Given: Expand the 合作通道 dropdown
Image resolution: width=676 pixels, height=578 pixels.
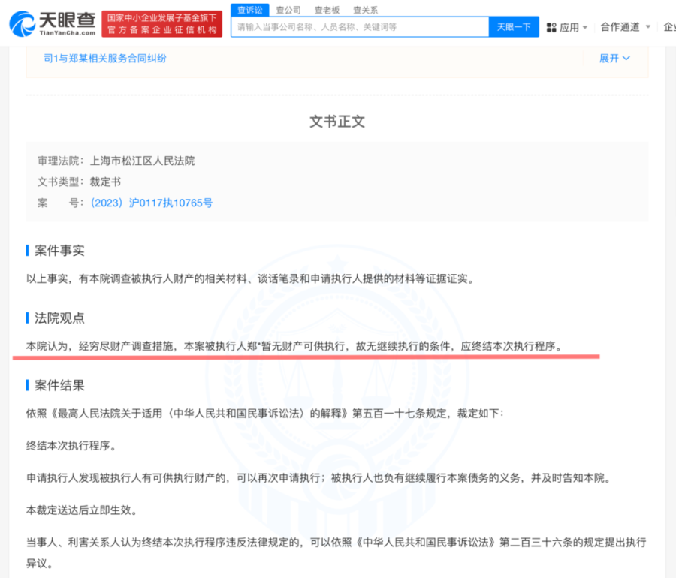Looking at the screenshot, I should pyautogui.click(x=620, y=27).
